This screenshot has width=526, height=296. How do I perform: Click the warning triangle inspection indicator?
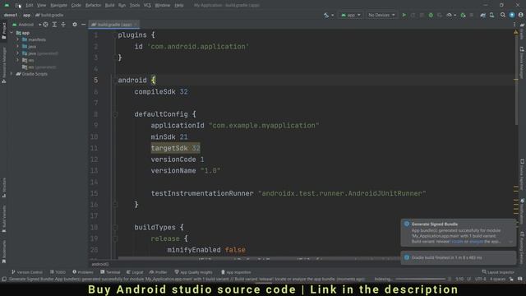(515, 32)
